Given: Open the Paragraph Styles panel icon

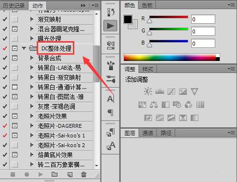Looking at the screenshot, I should tap(111, 132).
